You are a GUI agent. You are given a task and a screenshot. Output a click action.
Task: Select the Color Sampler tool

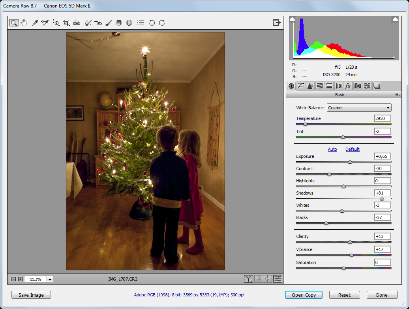point(45,22)
